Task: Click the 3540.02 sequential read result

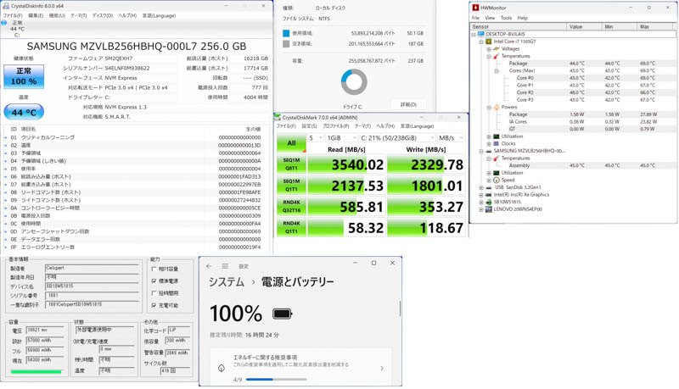Action: (x=346, y=164)
